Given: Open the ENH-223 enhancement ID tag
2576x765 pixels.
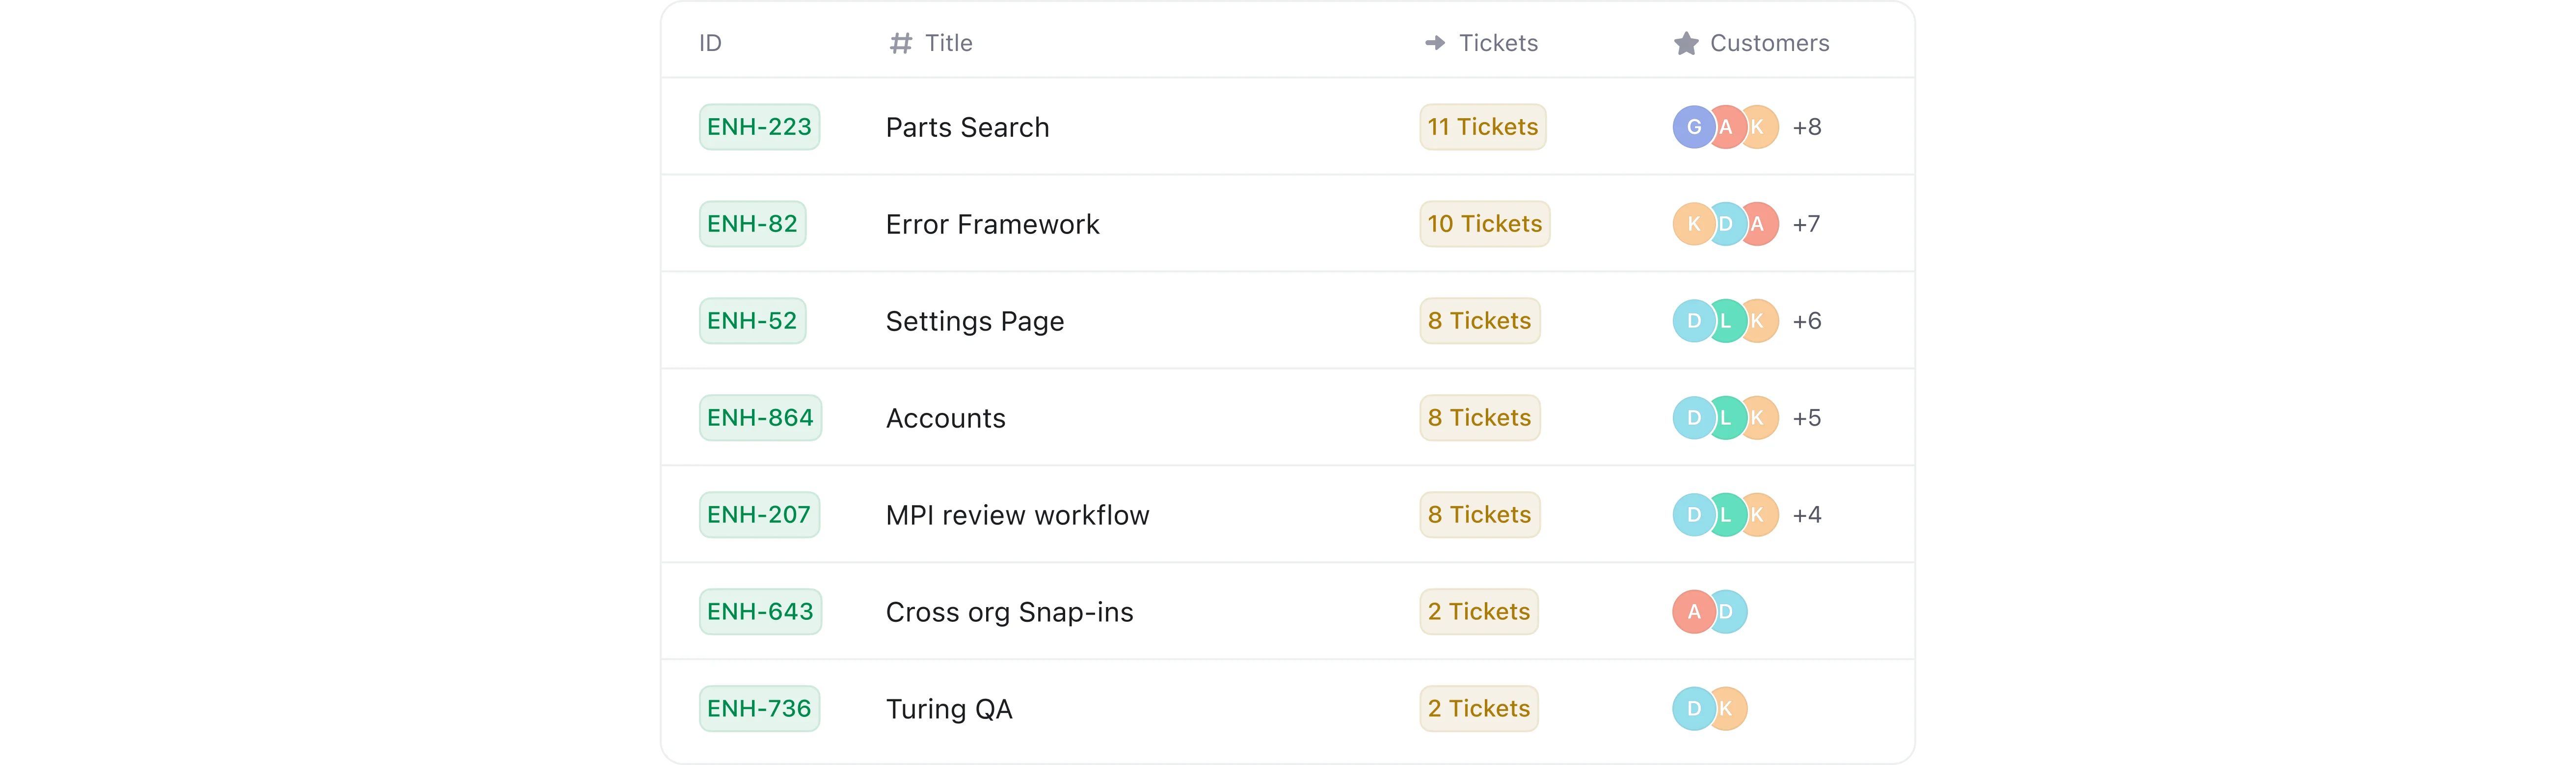Looking at the screenshot, I should (x=759, y=127).
